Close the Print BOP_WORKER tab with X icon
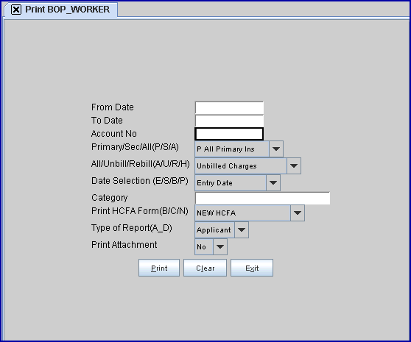The width and height of the screenshot is (411, 342). [x=16, y=10]
